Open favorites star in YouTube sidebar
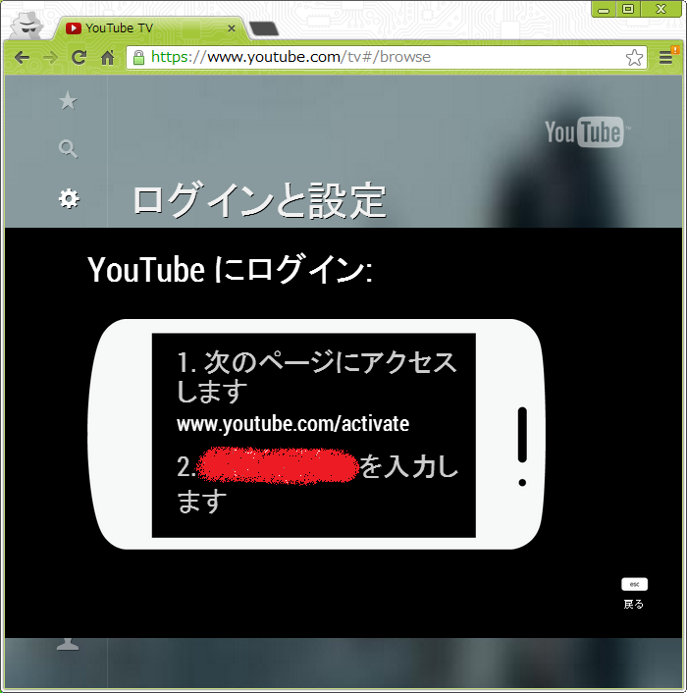 [x=68, y=101]
